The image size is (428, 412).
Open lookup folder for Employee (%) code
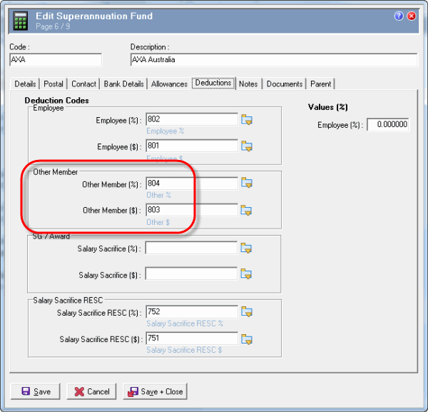(248, 120)
